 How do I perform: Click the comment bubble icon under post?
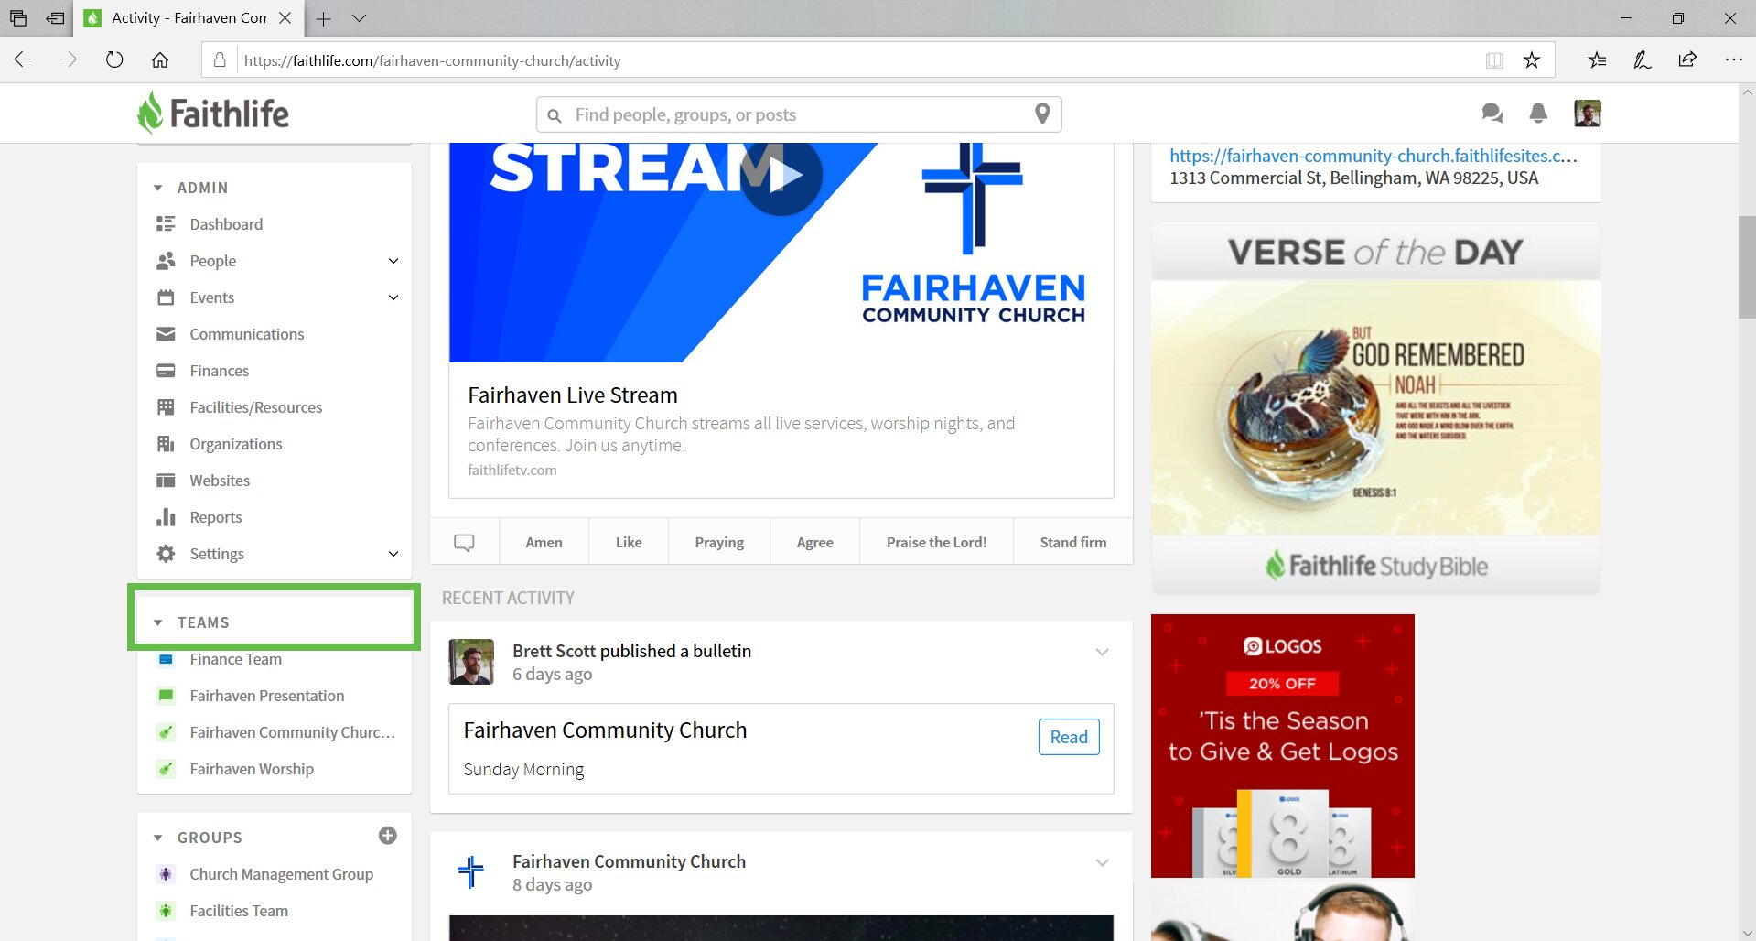pyautogui.click(x=465, y=542)
